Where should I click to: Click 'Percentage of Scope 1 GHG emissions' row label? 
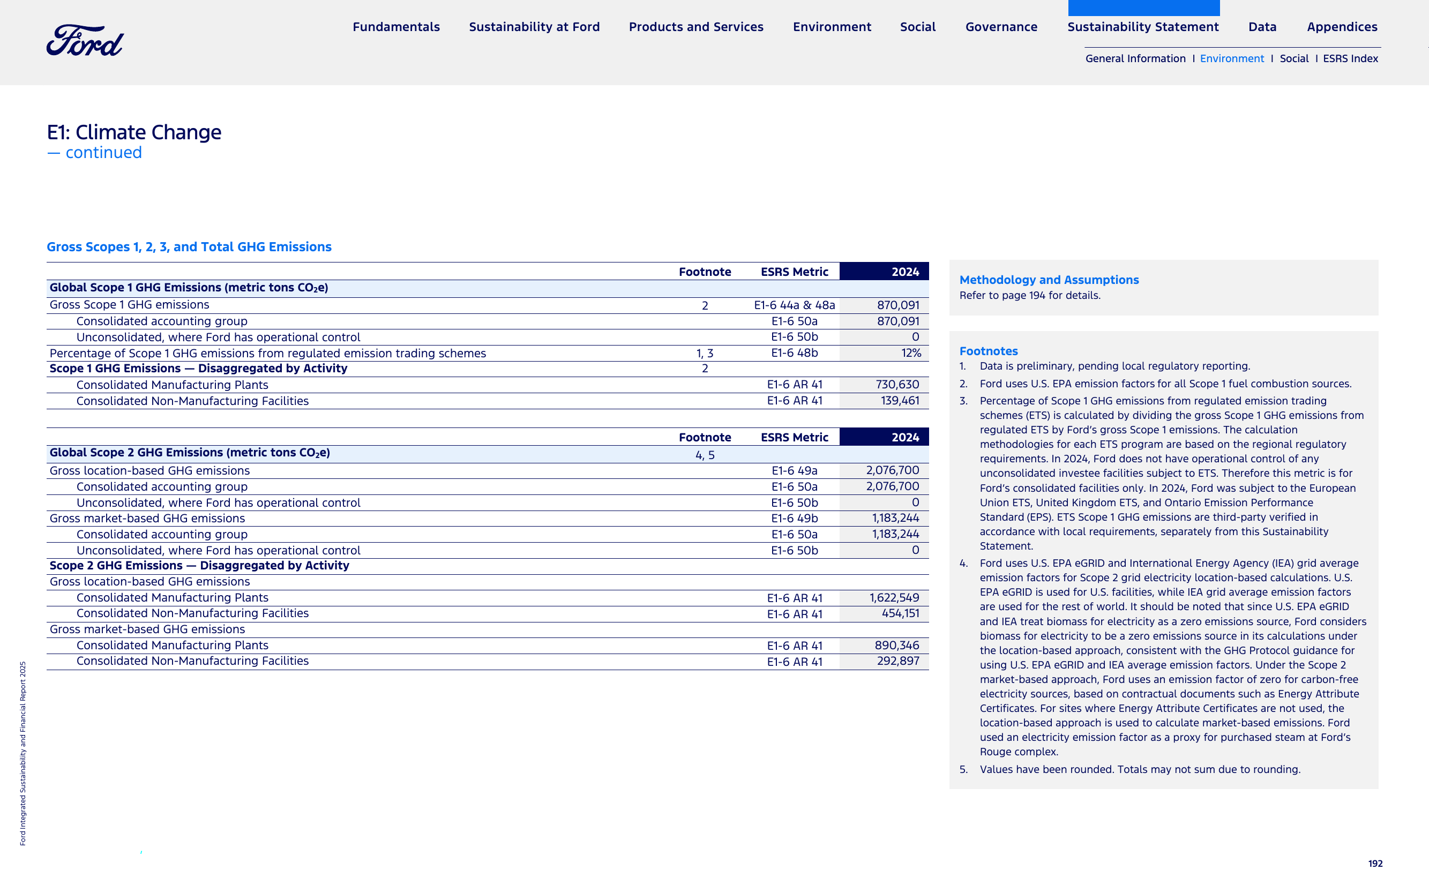pyautogui.click(x=267, y=353)
